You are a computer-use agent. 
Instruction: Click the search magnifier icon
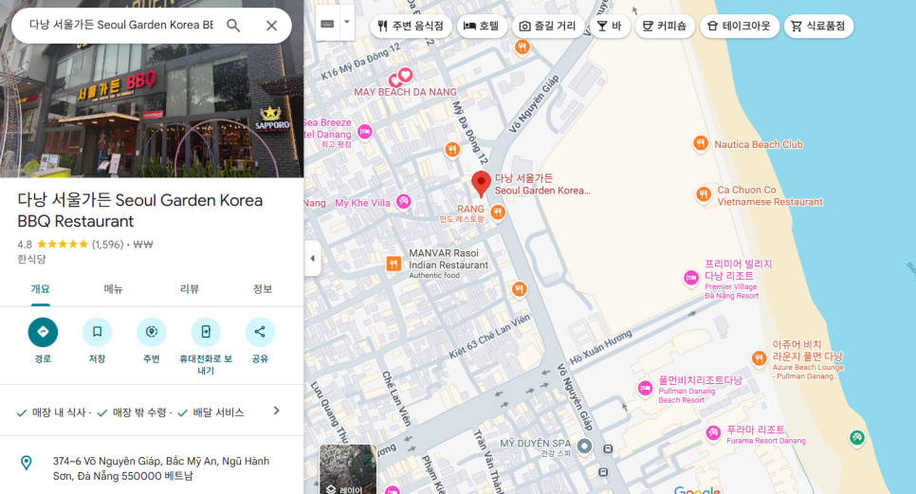point(233,26)
